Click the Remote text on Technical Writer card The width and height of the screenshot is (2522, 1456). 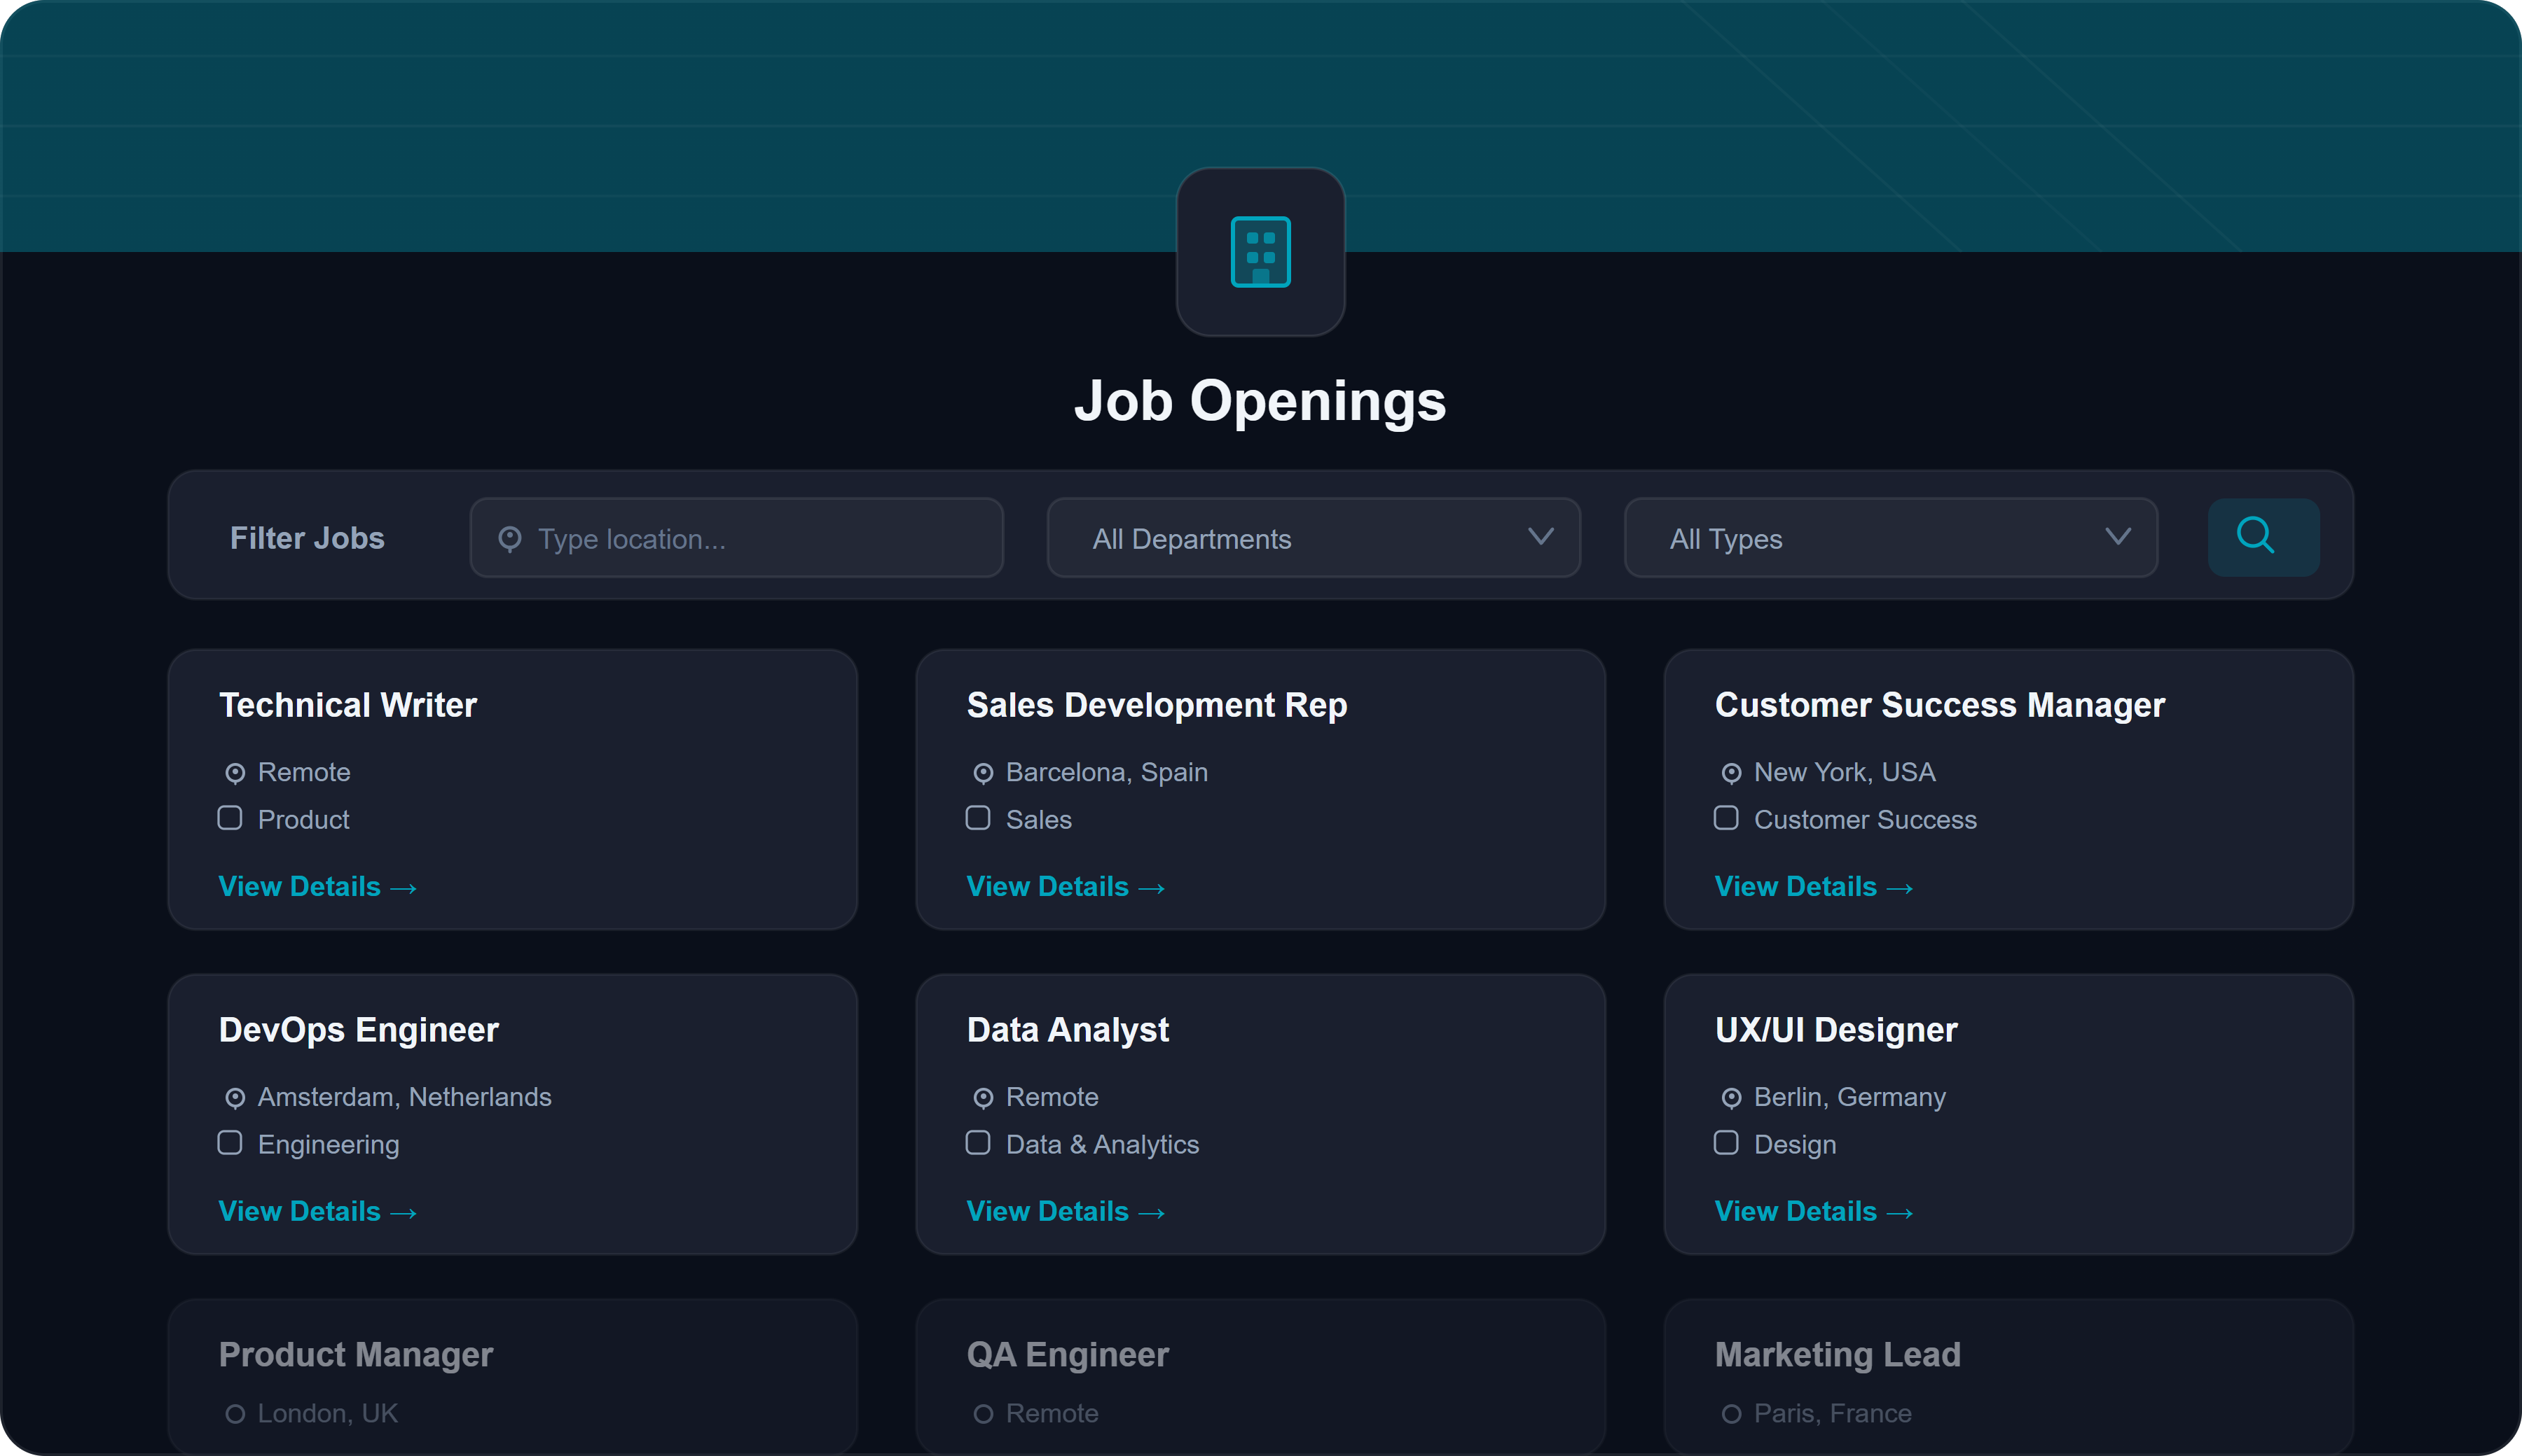point(304,773)
